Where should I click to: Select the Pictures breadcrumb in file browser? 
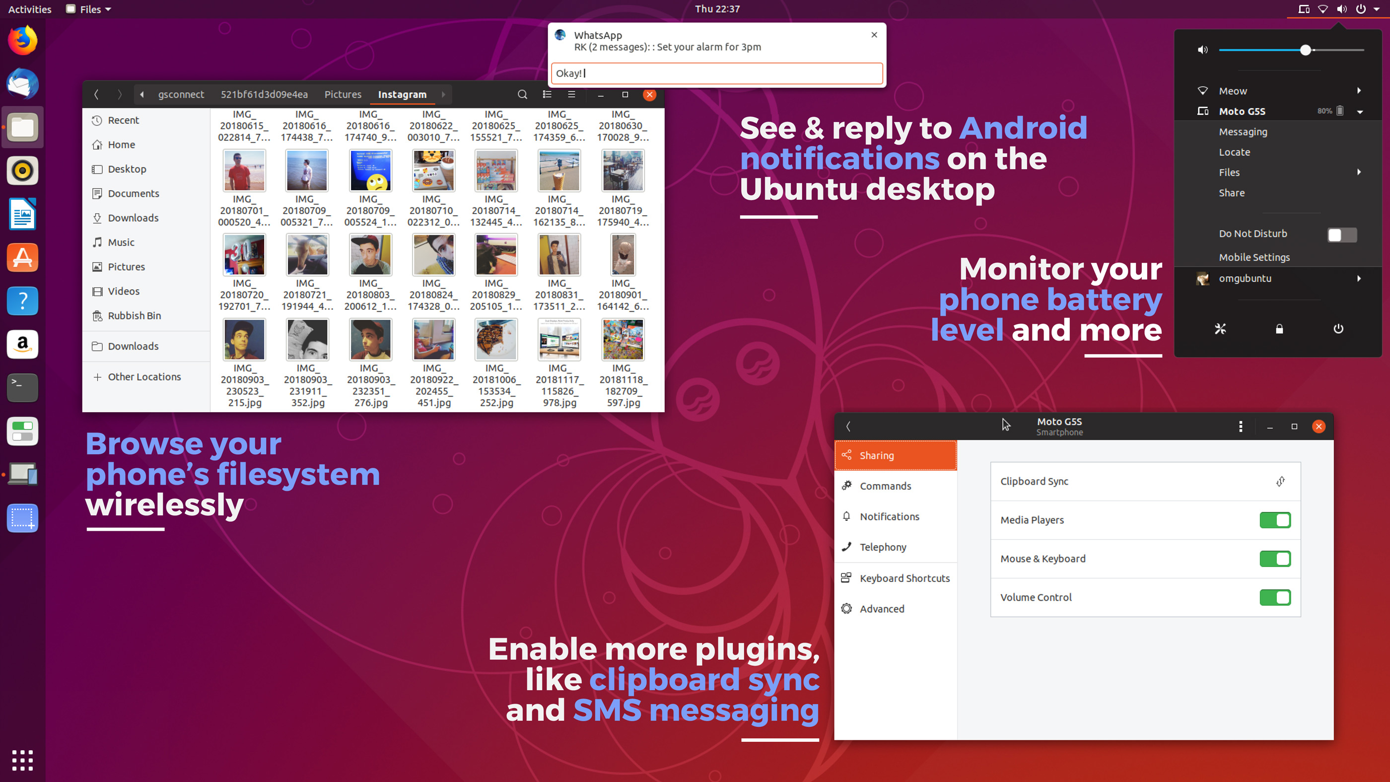[343, 93]
